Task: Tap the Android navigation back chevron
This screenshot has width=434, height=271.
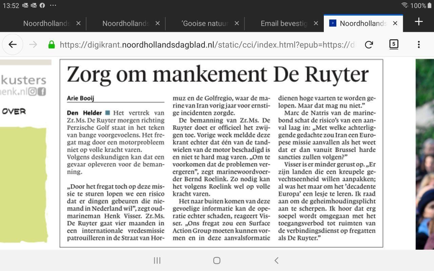Action: click(276, 260)
